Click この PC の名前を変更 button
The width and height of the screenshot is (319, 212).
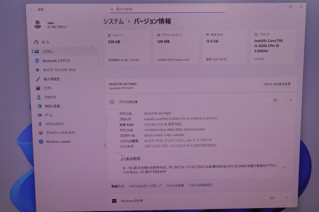coord(277,85)
